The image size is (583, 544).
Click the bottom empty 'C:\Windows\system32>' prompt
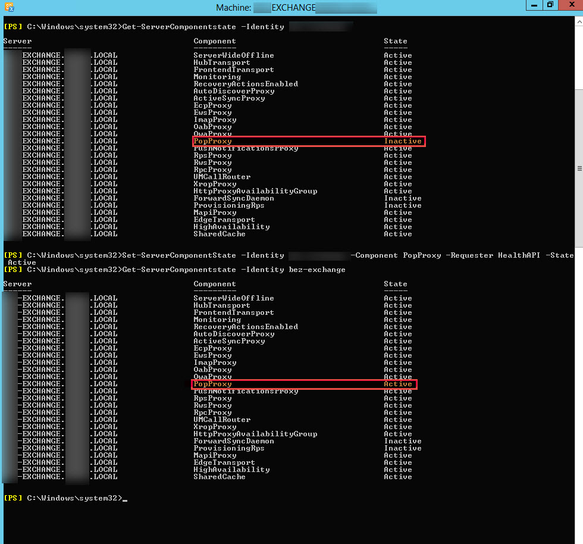click(x=74, y=498)
